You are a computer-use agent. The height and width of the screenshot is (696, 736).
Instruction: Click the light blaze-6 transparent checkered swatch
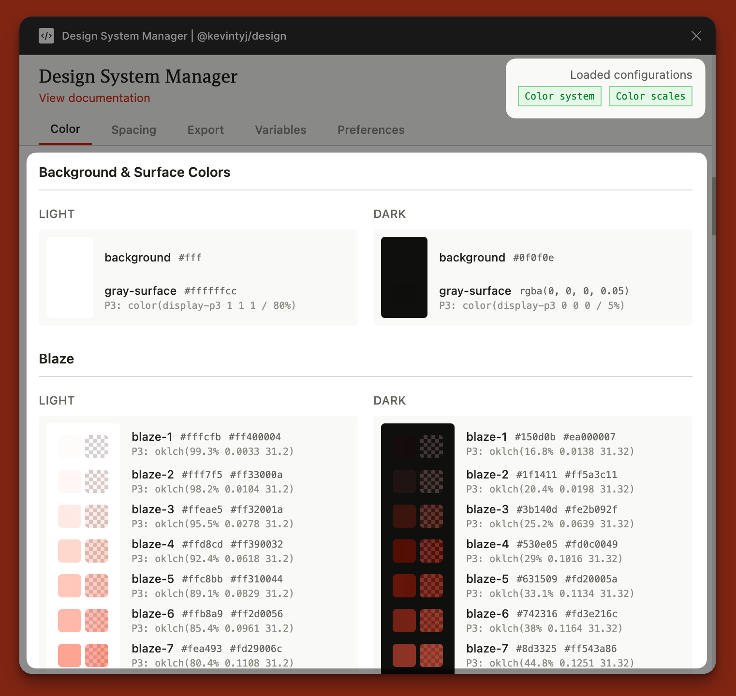pyautogui.click(x=97, y=620)
